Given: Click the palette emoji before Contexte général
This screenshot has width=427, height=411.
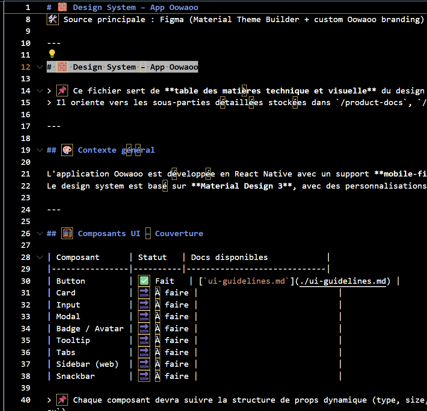Looking at the screenshot, I should 67,150.
